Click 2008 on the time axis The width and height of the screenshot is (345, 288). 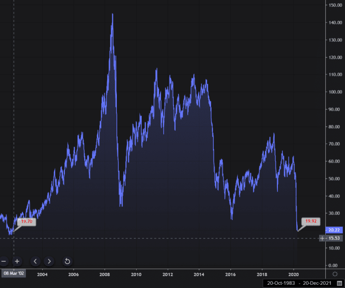[x=104, y=274]
